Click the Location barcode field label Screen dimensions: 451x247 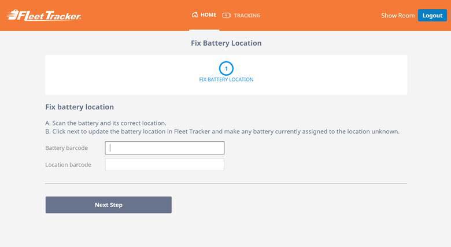tap(68, 165)
